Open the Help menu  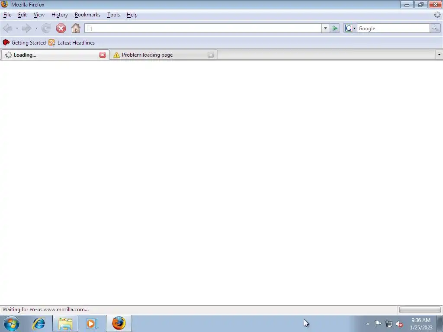[132, 15]
